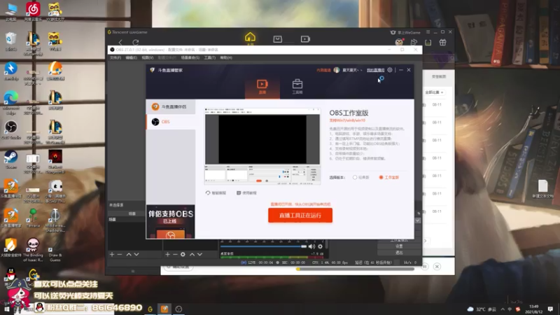Click the 使用教程 link
The width and height of the screenshot is (560, 315).
(246, 193)
